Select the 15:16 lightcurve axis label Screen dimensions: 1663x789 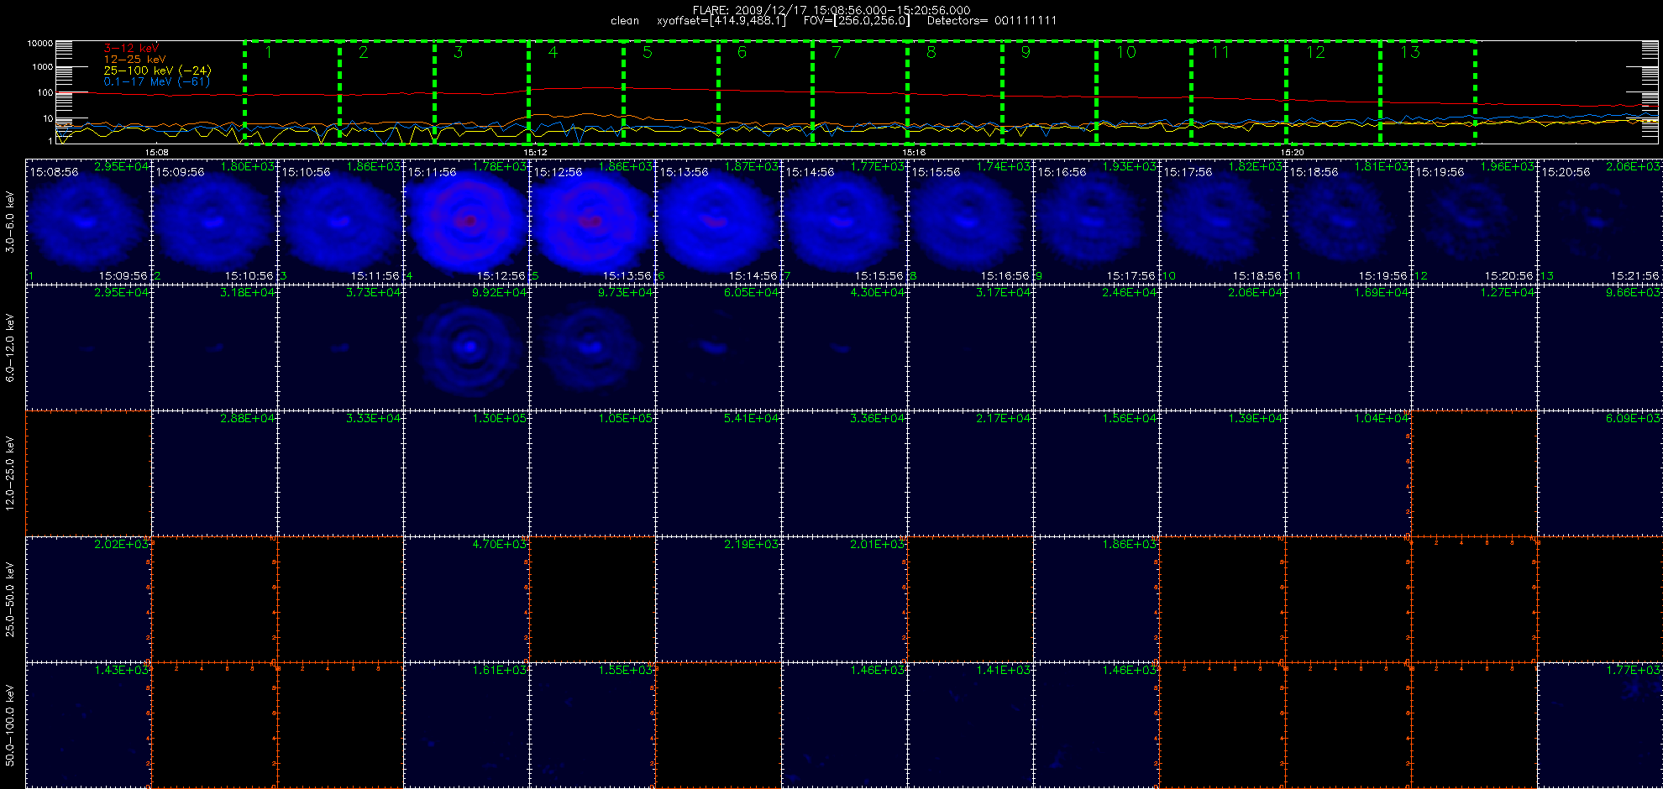click(x=914, y=153)
